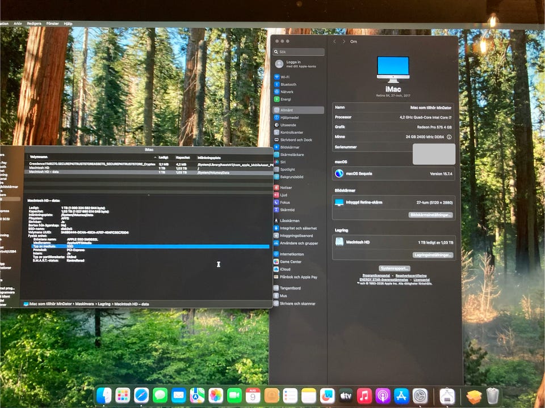Click the macOS Sequoia version row
Image resolution: width=545 pixels, height=408 pixels.
[x=393, y=173]
